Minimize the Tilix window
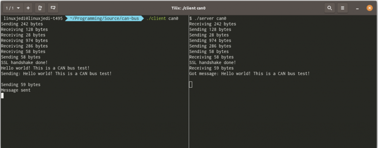This screenshot has width=378, height=148. coord(357,8)
